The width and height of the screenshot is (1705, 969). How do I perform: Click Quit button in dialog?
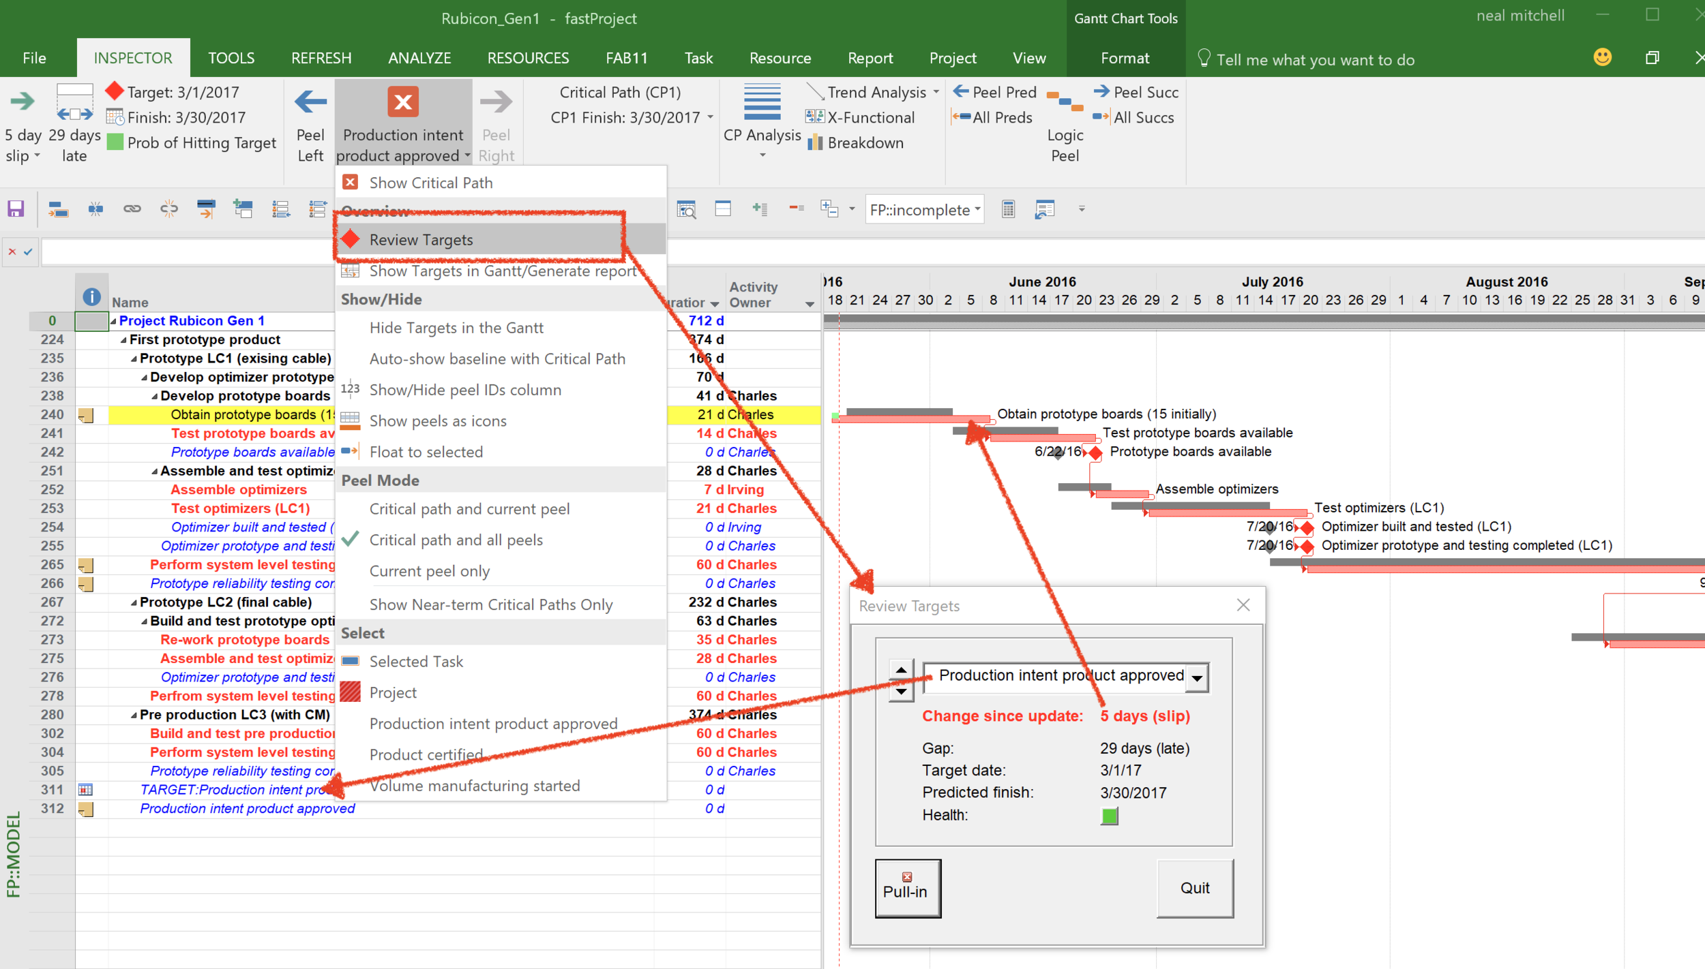(1195, 888)
